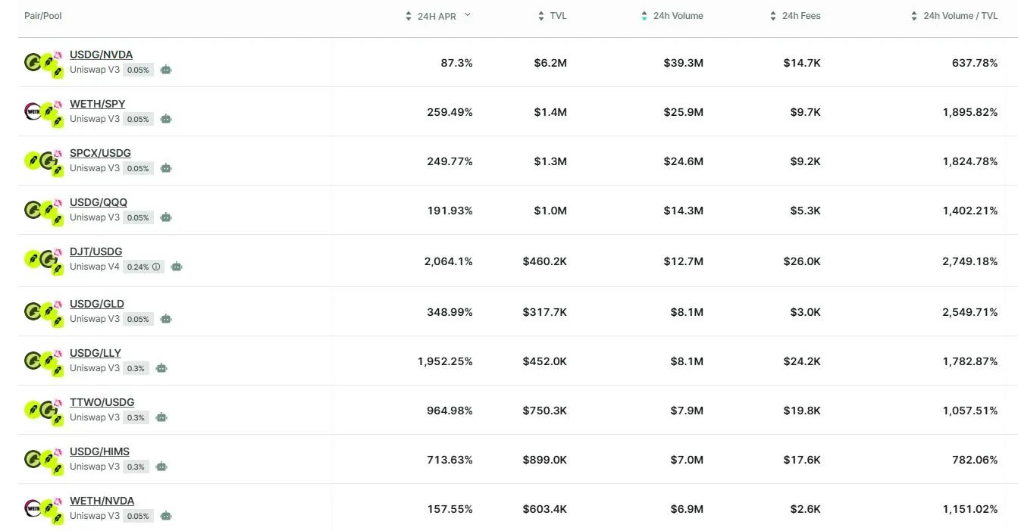Click the $460.2K TVL value

545,261
